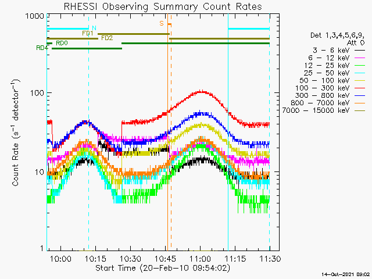372x279 pixels.
Task: Click the 'Det 1,3,4,5,6,9,' detector label
Action: tap(338, 35)
